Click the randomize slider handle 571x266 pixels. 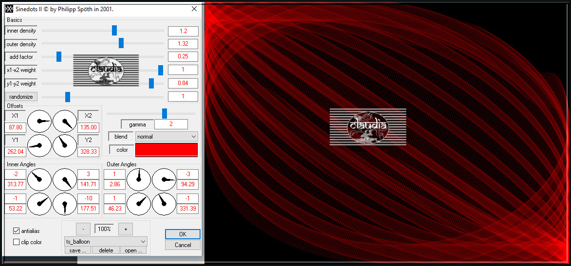point(68,97)
